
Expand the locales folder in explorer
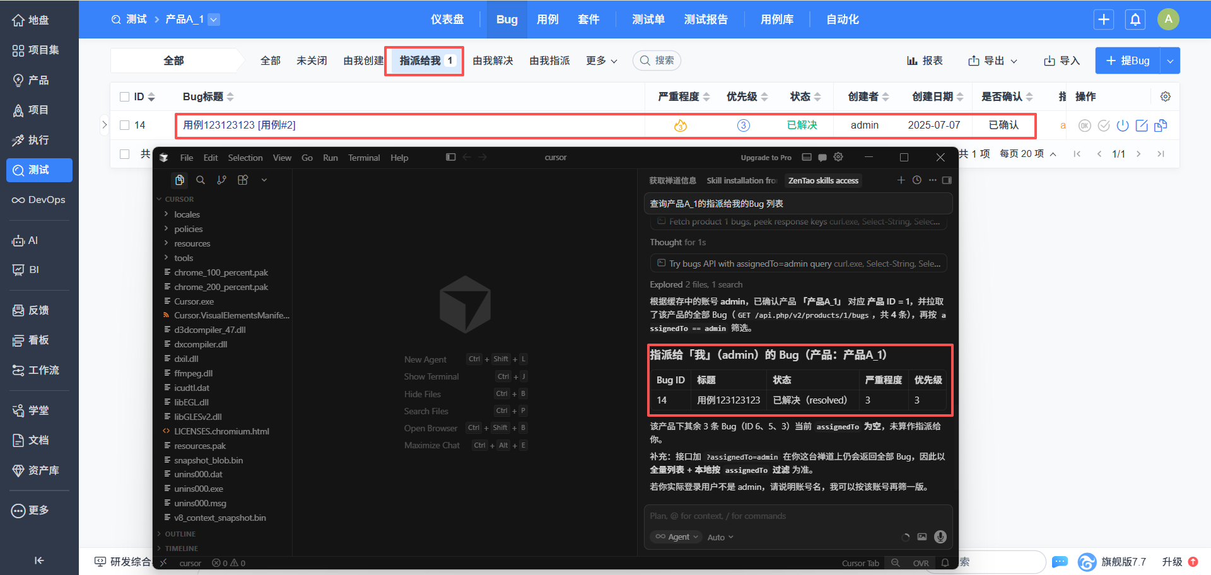click(187, 214)
